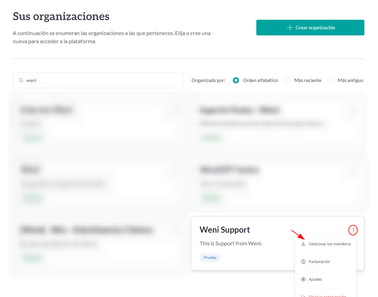
Task: Open the Weni Support organization title
Action: point(225,230)
